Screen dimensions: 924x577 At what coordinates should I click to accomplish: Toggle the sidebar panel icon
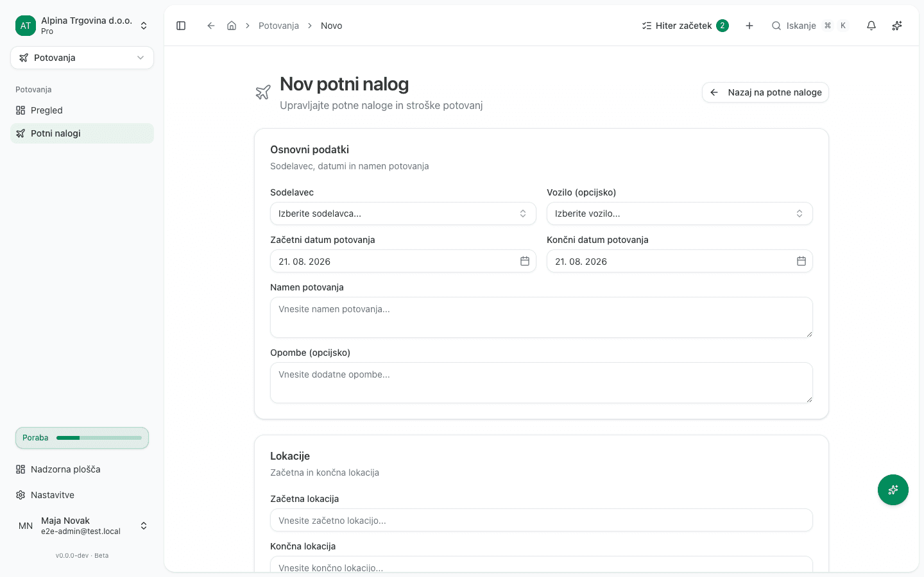pos(181,26)
